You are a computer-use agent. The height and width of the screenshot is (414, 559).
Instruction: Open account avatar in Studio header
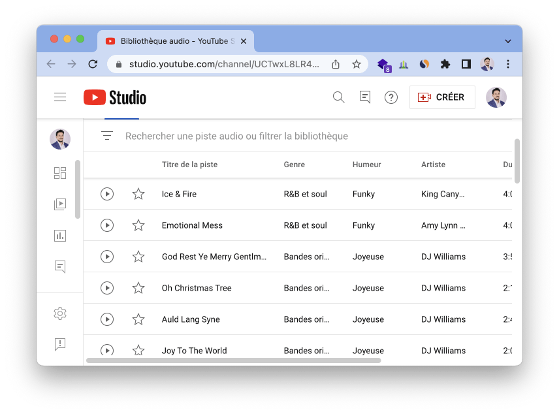496,97
